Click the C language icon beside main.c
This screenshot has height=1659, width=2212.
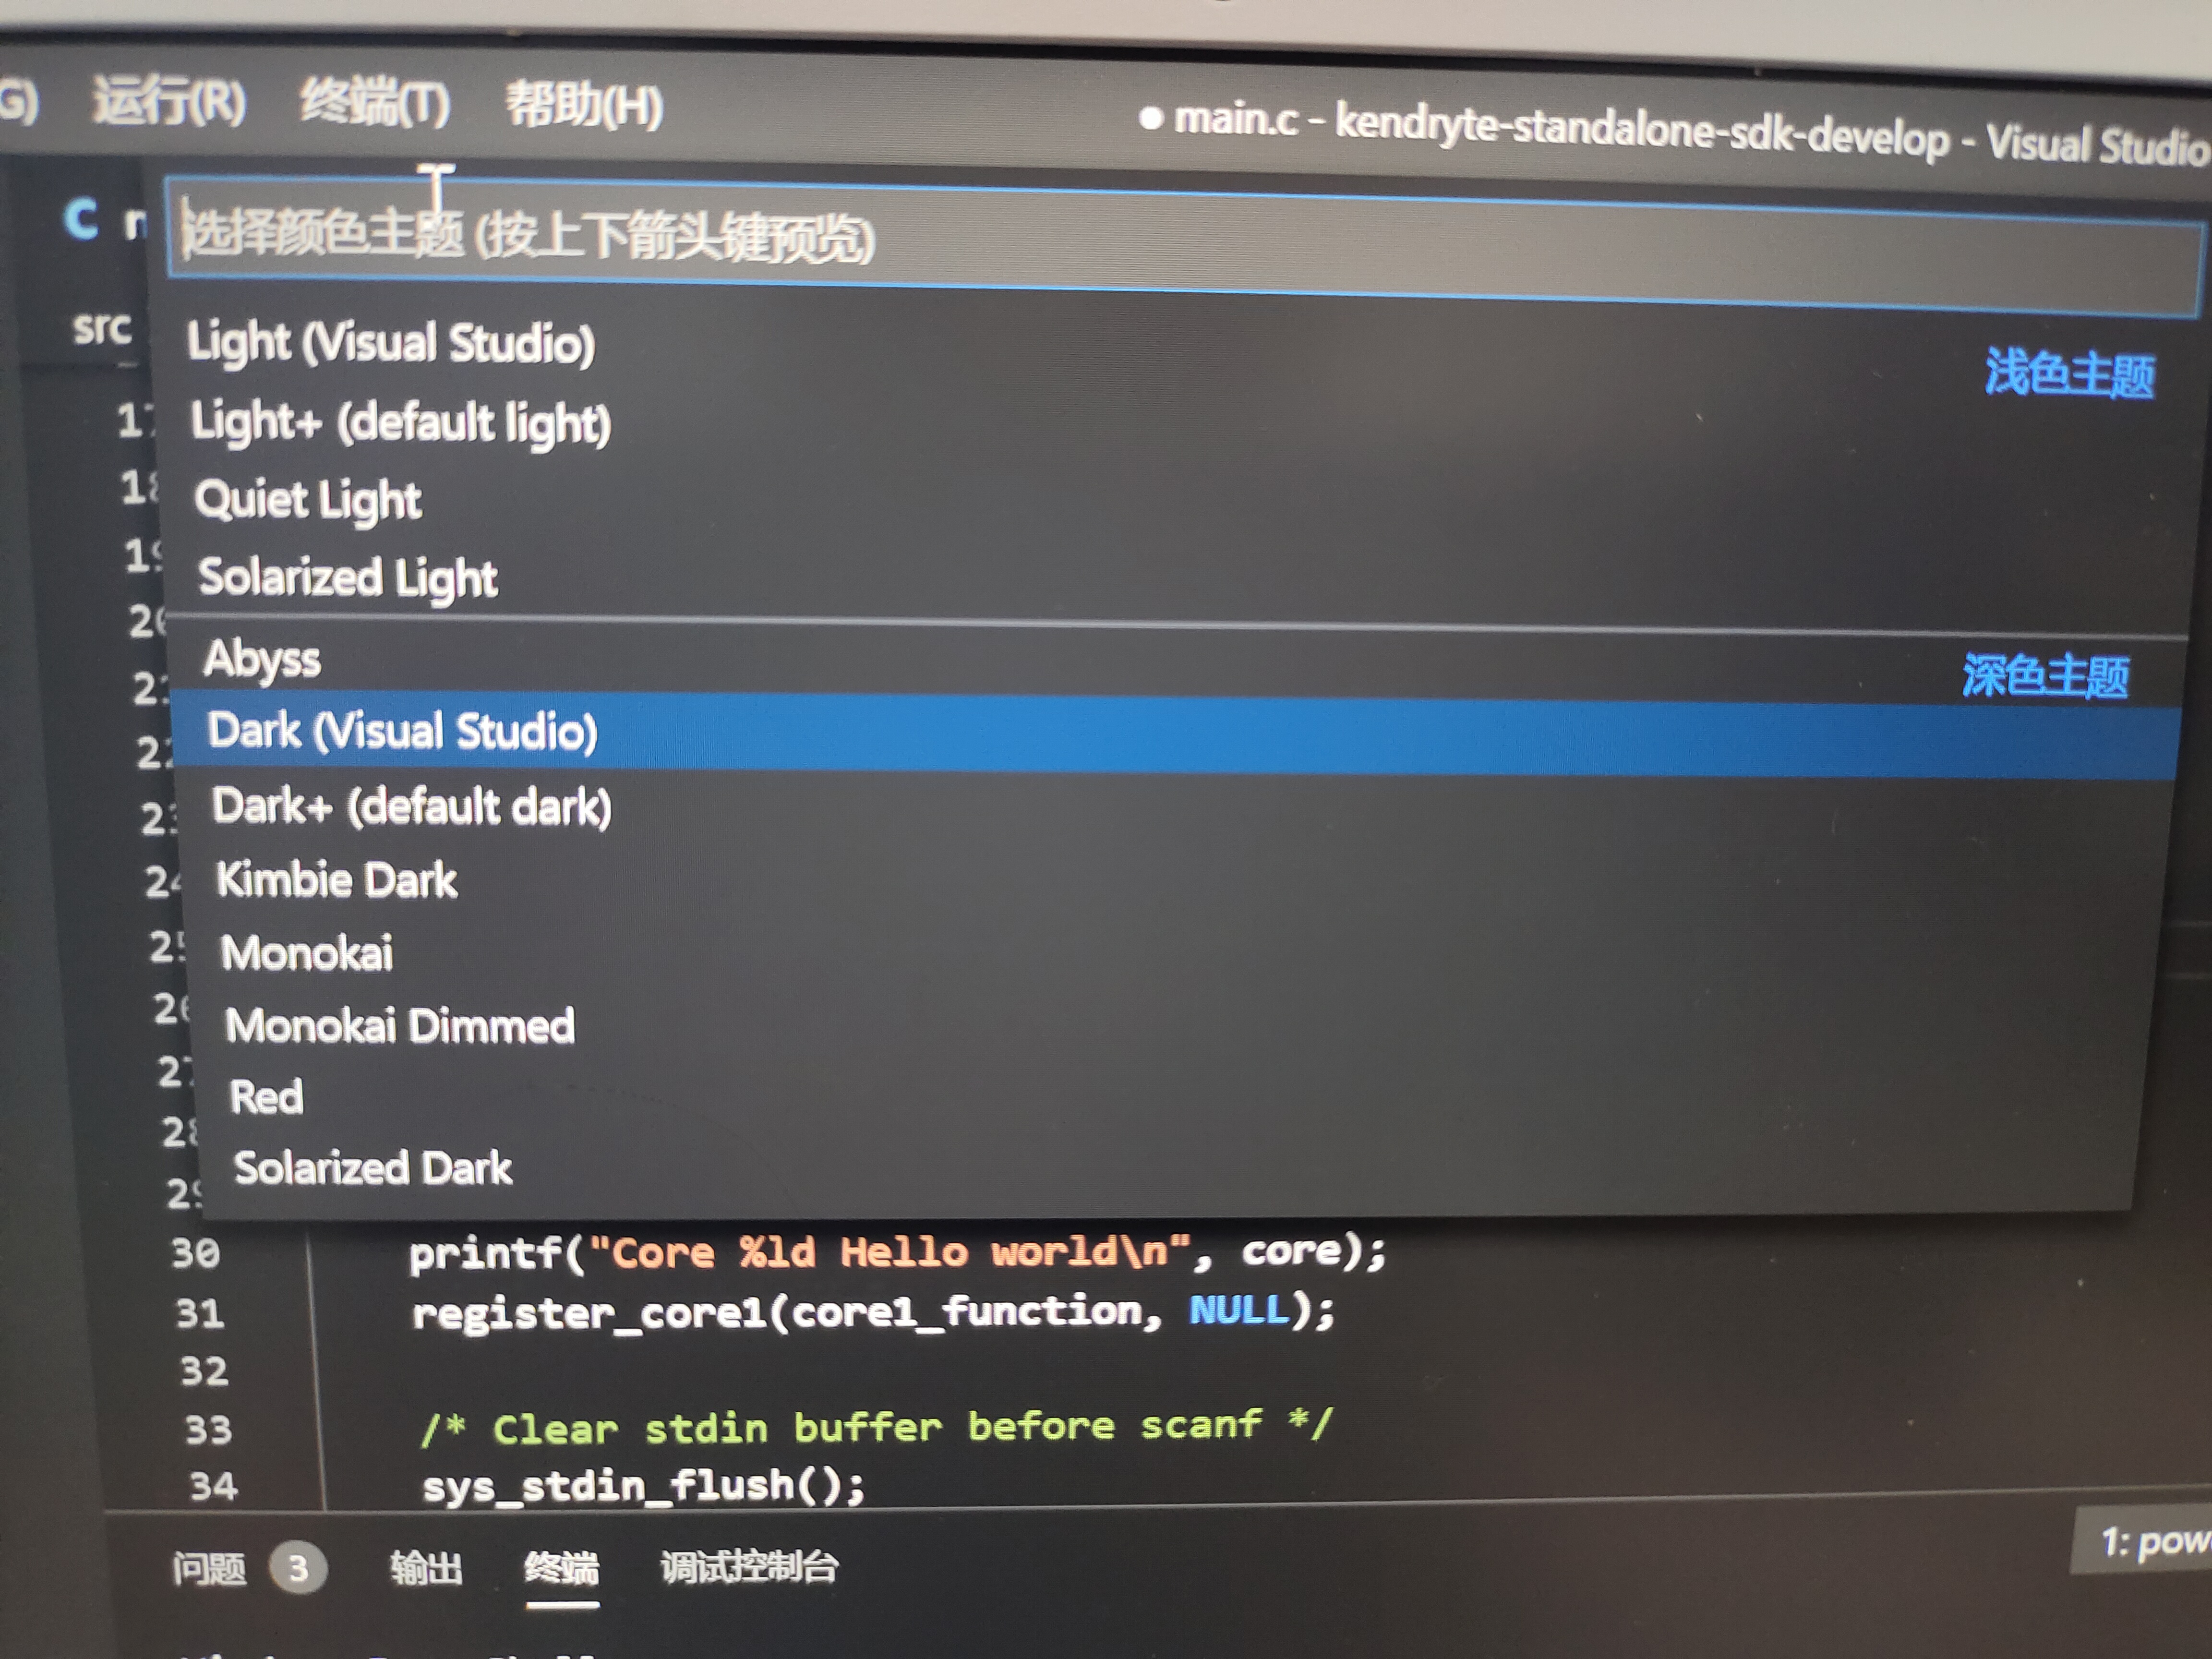82,218
